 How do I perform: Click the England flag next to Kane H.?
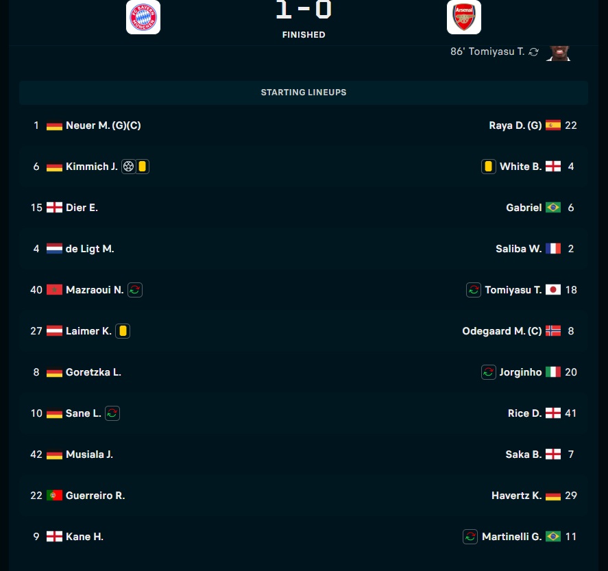(54, 537)
